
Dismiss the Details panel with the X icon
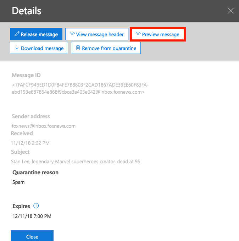231,11
